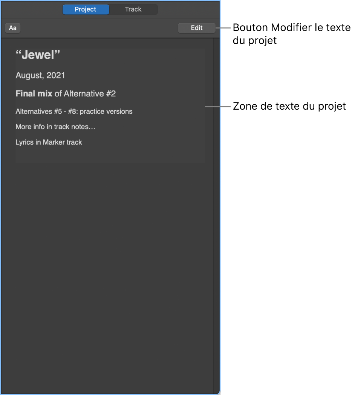Viewport: 355px width, 396px height.
Task: Click the bold Final mix text
Action: 34,93
